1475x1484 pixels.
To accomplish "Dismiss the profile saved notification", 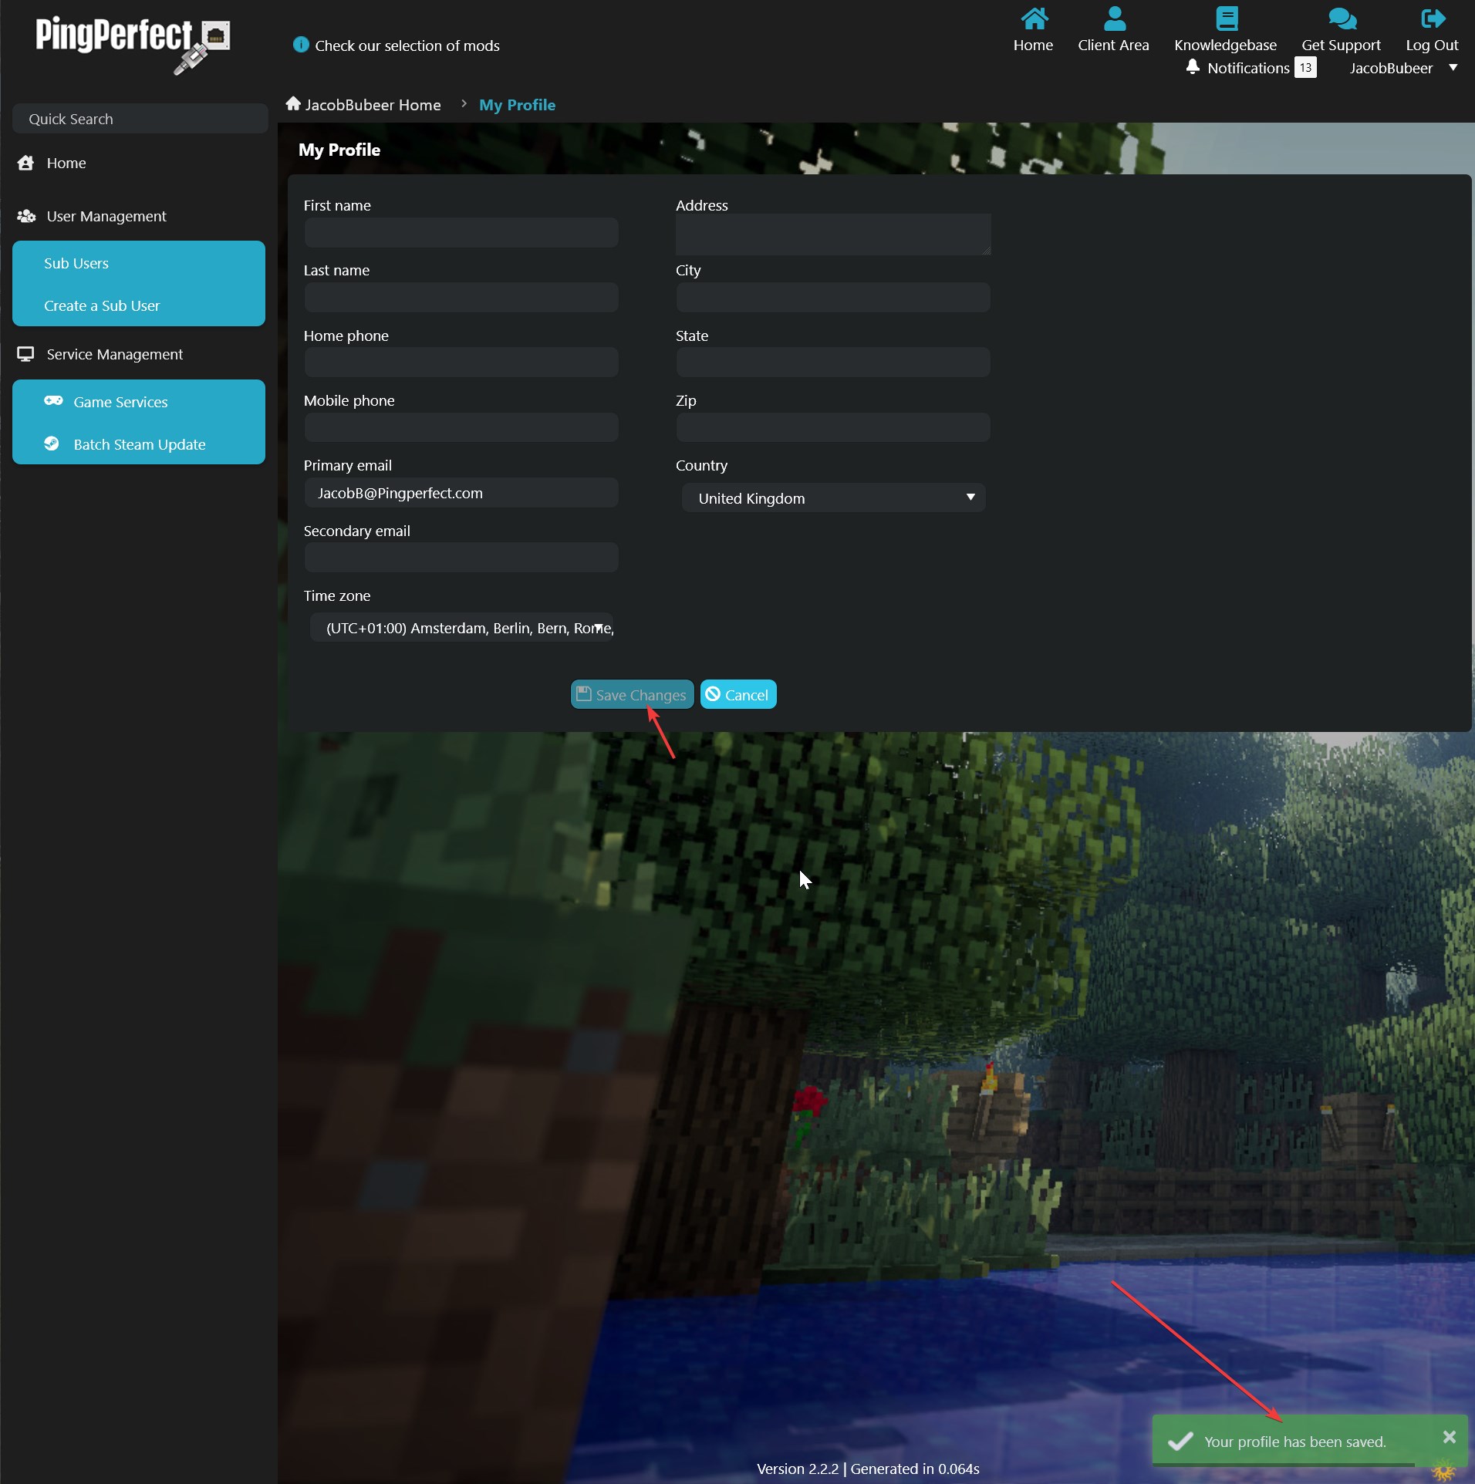I will tap(1450, 1437).
